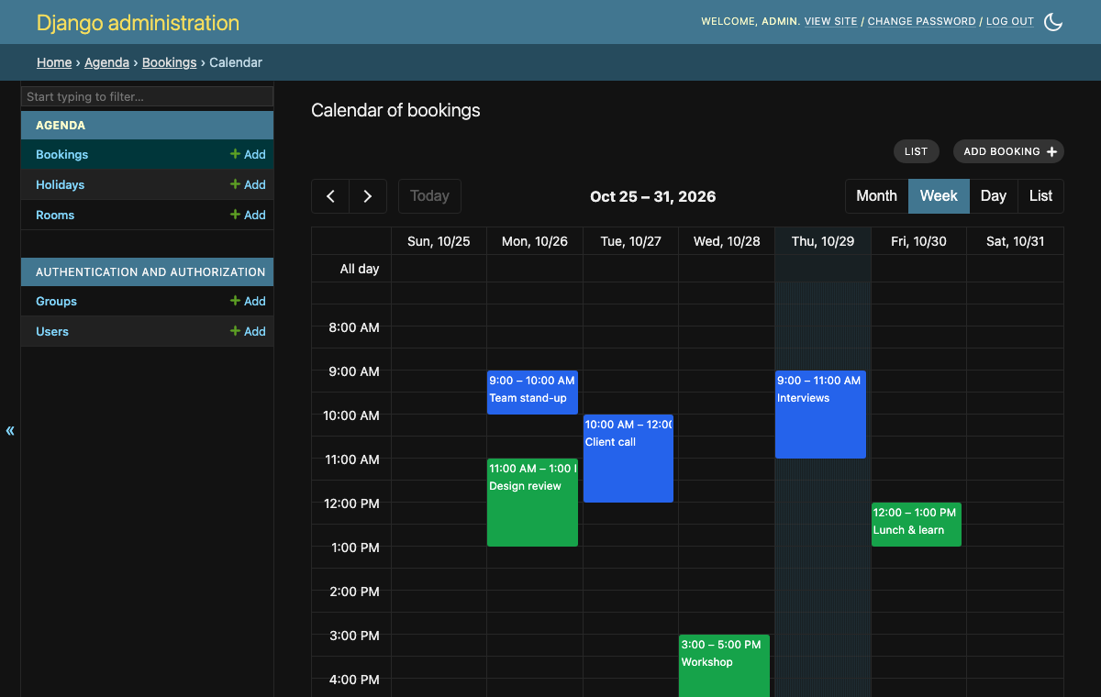Open the Interviews event on Thursday
Screen dimensions: 1101x697
tap(820, 415)
